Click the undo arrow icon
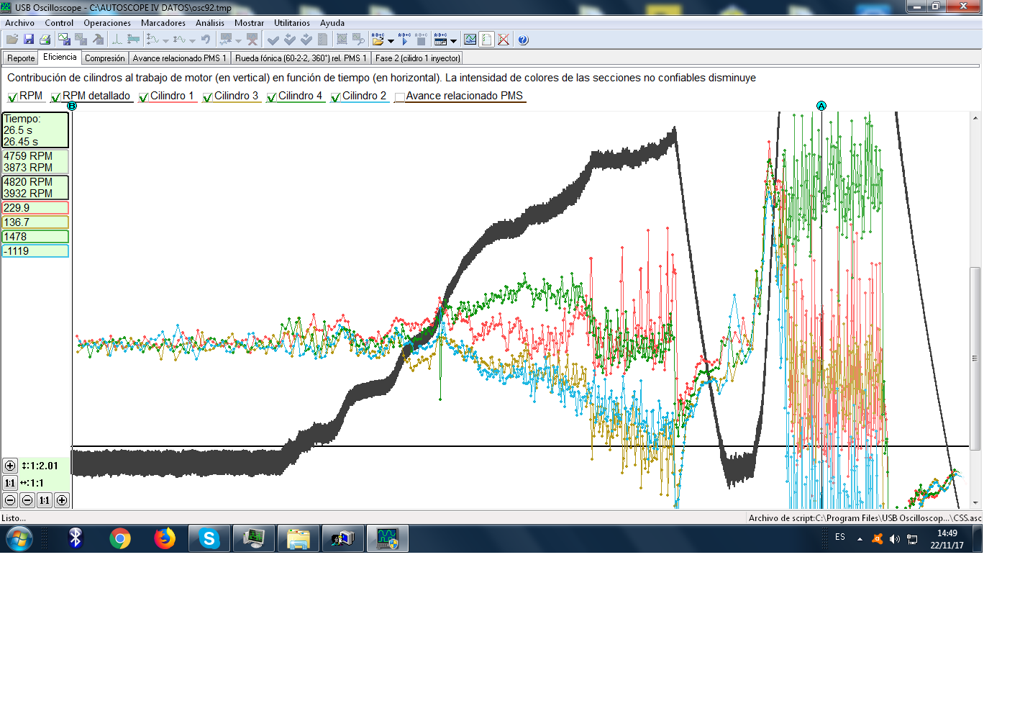The width and height of the screenshot is (1020, 719). click(206, 40)
